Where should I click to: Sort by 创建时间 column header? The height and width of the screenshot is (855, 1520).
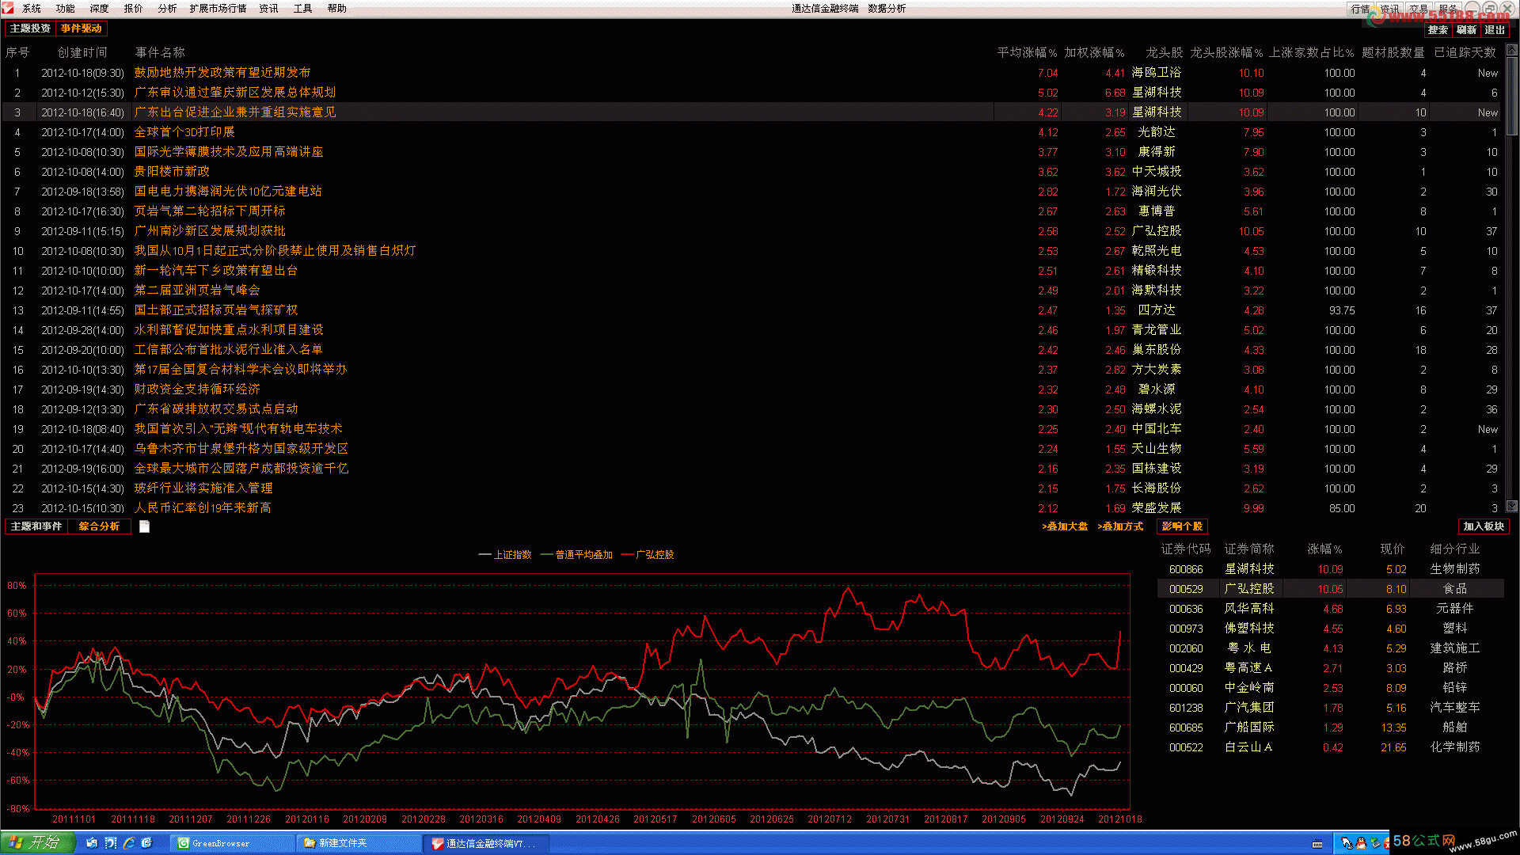pyautogui.click(x=82, y=52)
